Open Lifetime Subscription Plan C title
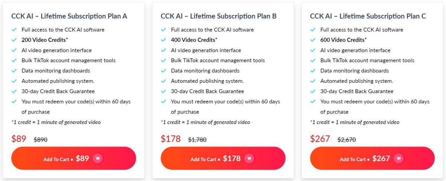The image size is (446, 181). point(368,16)
